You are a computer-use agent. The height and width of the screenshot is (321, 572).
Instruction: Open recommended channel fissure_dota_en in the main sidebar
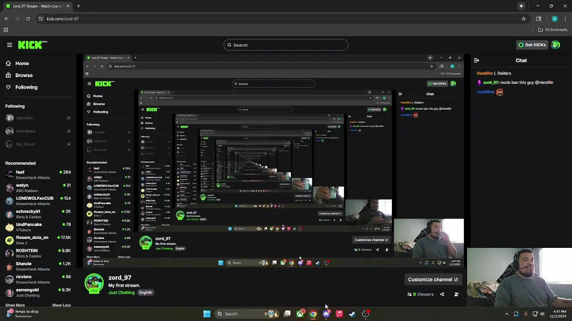[38, 240]
